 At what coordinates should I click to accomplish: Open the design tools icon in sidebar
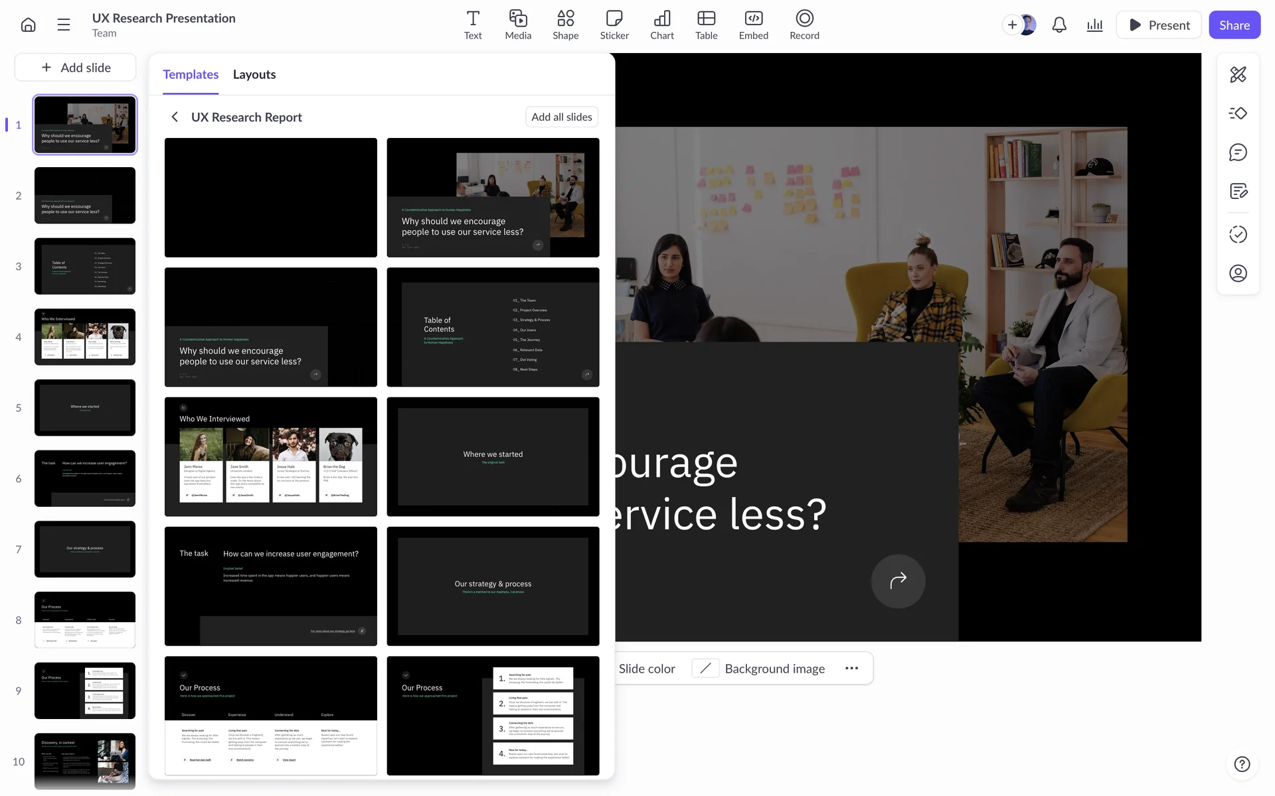[x=1238, y=74]
